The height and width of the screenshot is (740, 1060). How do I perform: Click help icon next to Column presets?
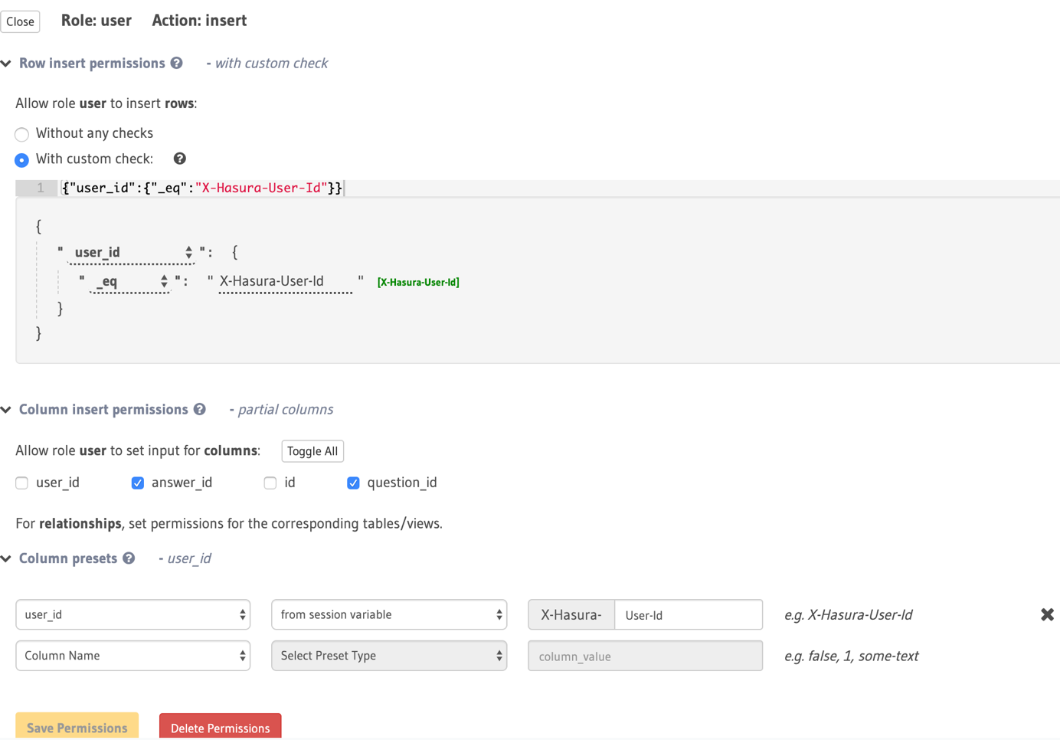[129, 558]
